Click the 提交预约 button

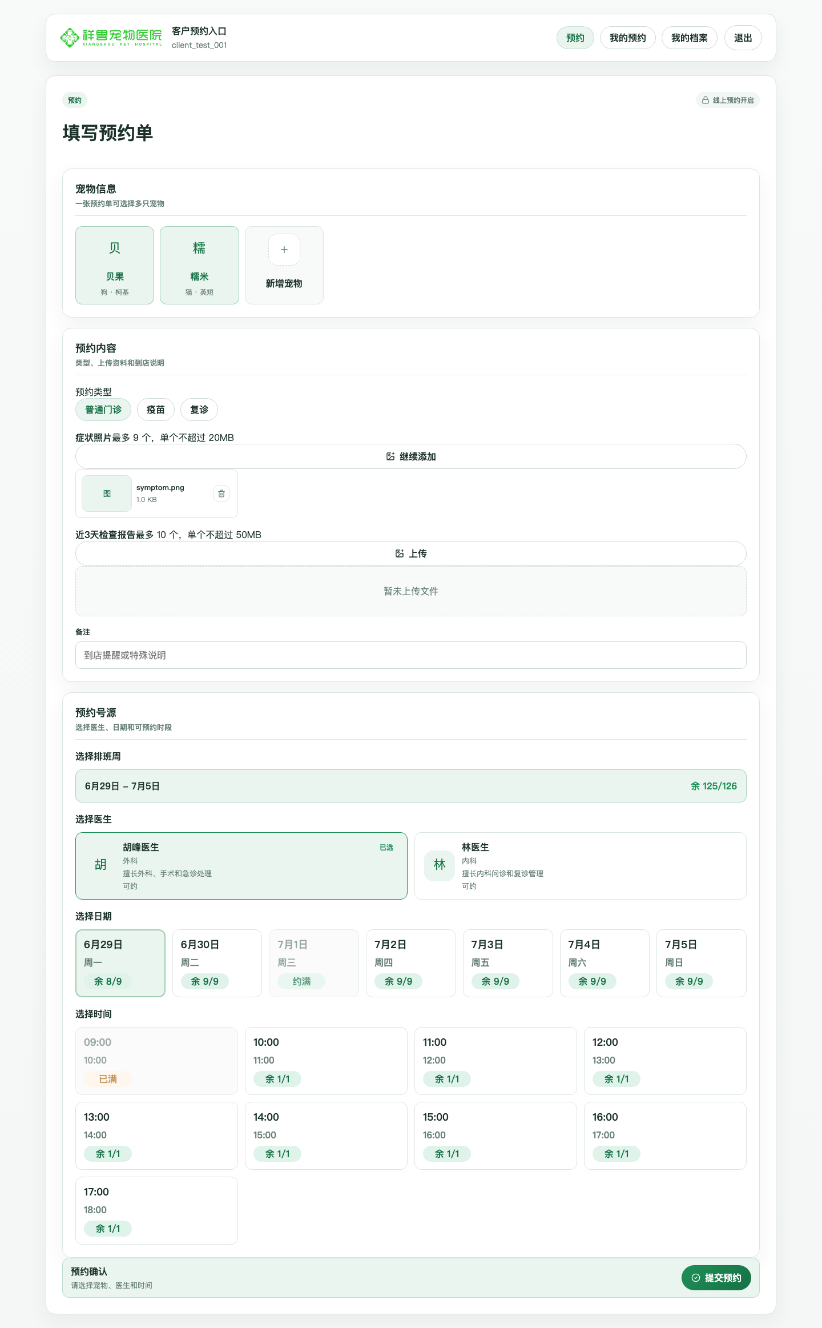(x=716, y=1278)
